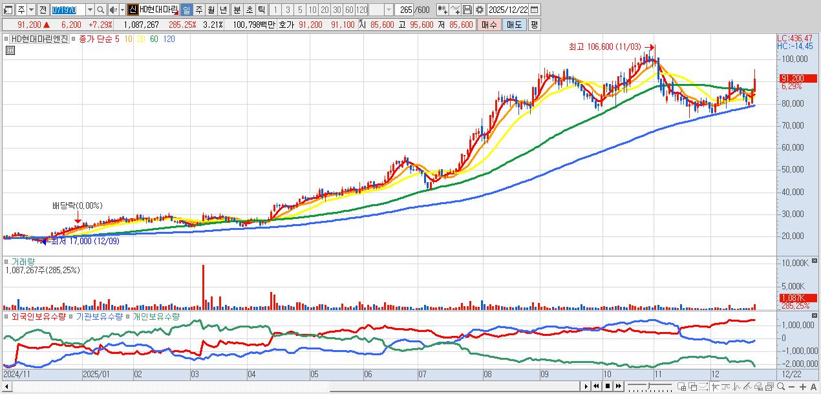The width and height of the screenshot is (821, 394).
Task: Click the add candle indicator icon
Action: [x=443, y=10]
